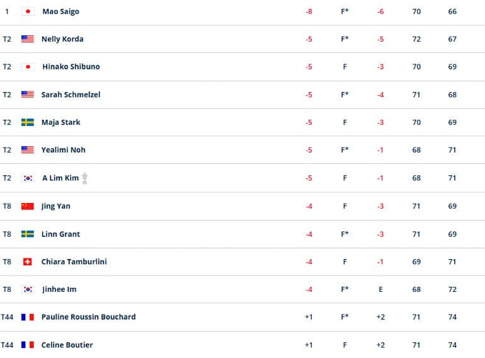Image resolution: width=485 pixels, height=358 pixels.
Task: Click the USA flag next to Nelly Korda
Action: pyautogui.click(x=28, y=39)
